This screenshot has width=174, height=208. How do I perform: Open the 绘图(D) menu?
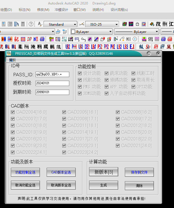[x=6, y=10]
